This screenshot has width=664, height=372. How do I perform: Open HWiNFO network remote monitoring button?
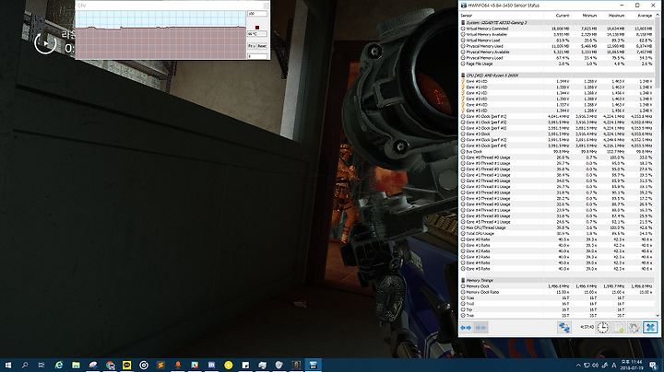pyautogui.click(x=564, y=328)
